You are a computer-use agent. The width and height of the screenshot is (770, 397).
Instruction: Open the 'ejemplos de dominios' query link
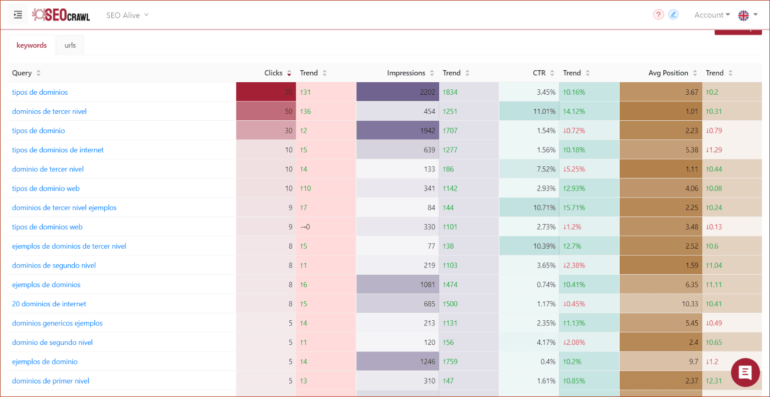pos(46,284)
